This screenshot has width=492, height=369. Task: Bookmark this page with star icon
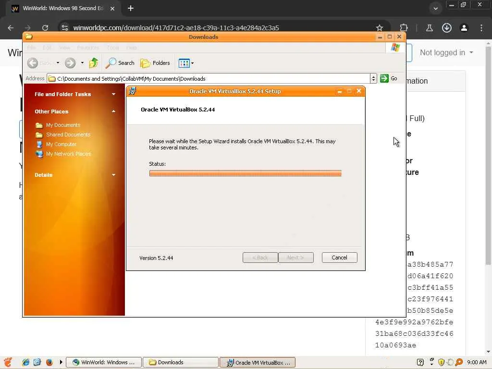380,27
